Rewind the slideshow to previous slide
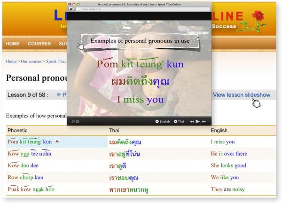Image resolution: width=282 pixels, height=204 pixels. 192,122
